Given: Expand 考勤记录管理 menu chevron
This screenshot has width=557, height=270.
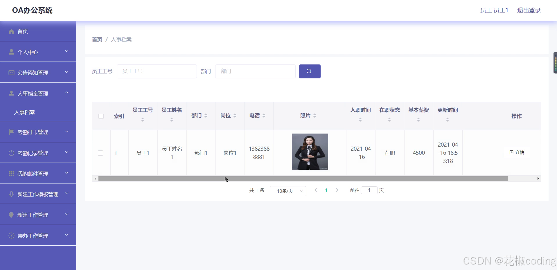Looking at the screenshot, I should (67, 152).
